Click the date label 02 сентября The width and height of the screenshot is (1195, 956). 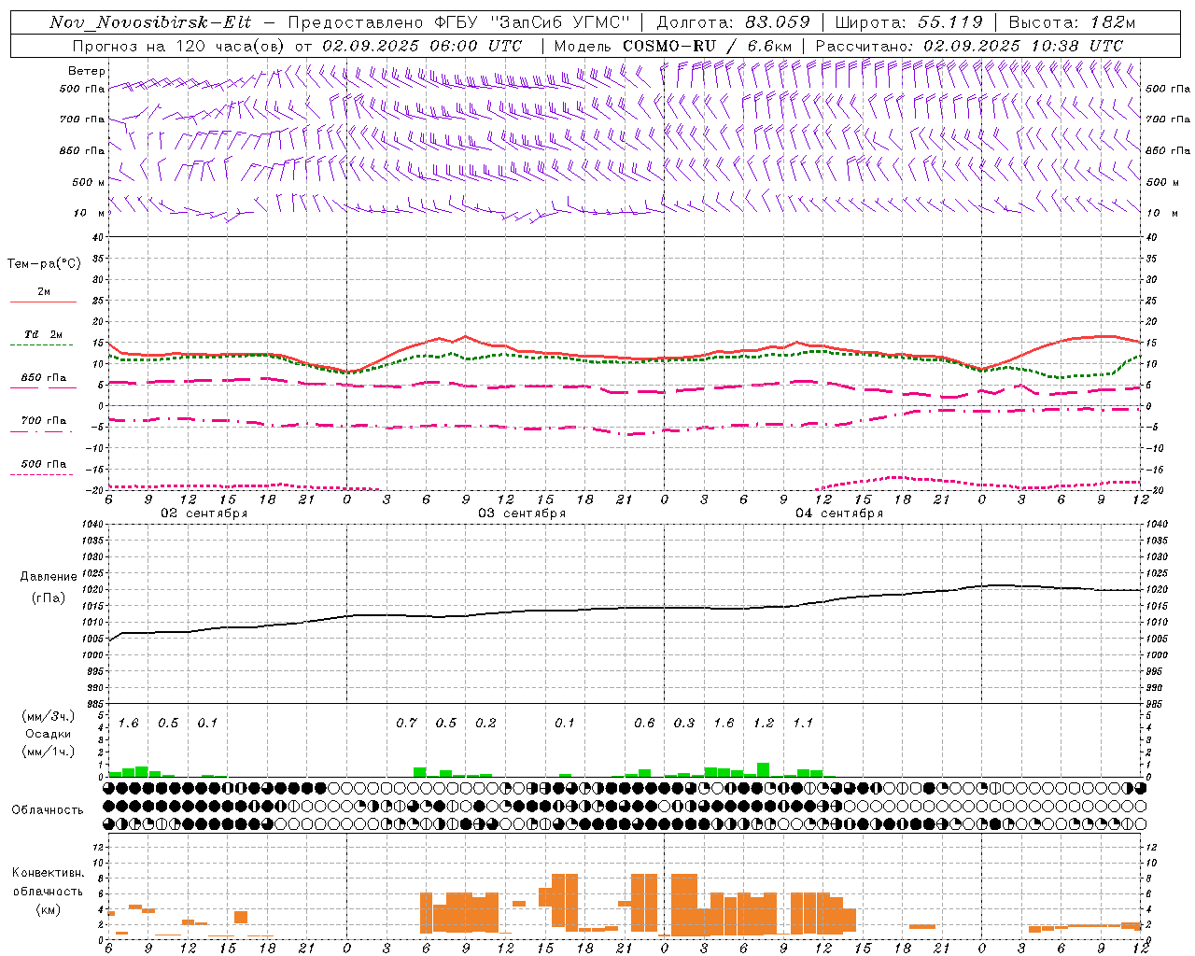coord(204,513)
